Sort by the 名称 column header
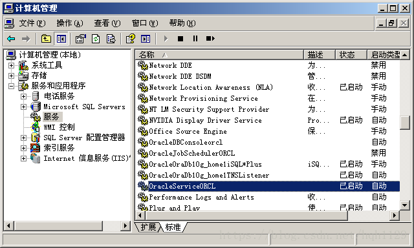414x248 pixels. (220, 55)
